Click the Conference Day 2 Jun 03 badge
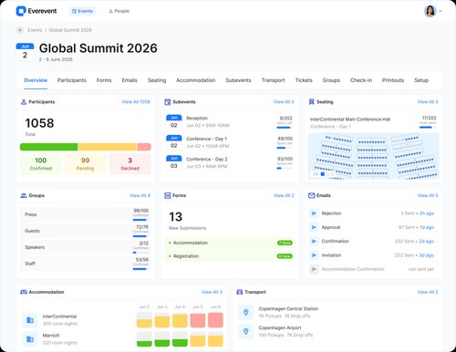 click(x=174, y=162)
